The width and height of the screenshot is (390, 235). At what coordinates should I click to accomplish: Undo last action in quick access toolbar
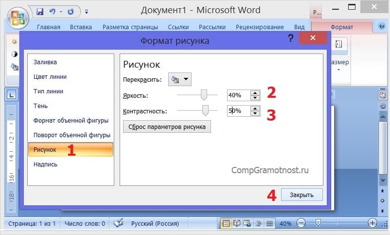tap(52, 12)
